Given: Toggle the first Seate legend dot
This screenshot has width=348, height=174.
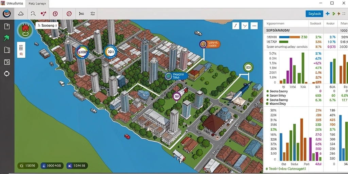Looking at the screenshot, I should tap(268, 91).
